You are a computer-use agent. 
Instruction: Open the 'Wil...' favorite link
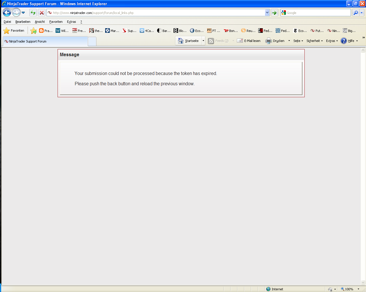point(62,31)
